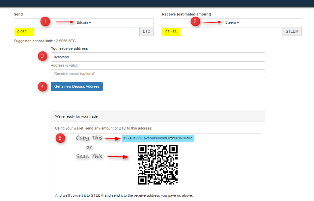Click the BTC unit label beside send amount
Screen dimensions: 314x201
[147, 31]
